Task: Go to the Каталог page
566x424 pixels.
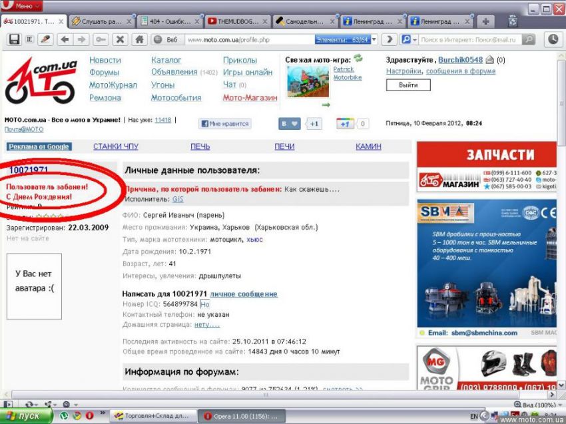Action: (x=166, y=61)
